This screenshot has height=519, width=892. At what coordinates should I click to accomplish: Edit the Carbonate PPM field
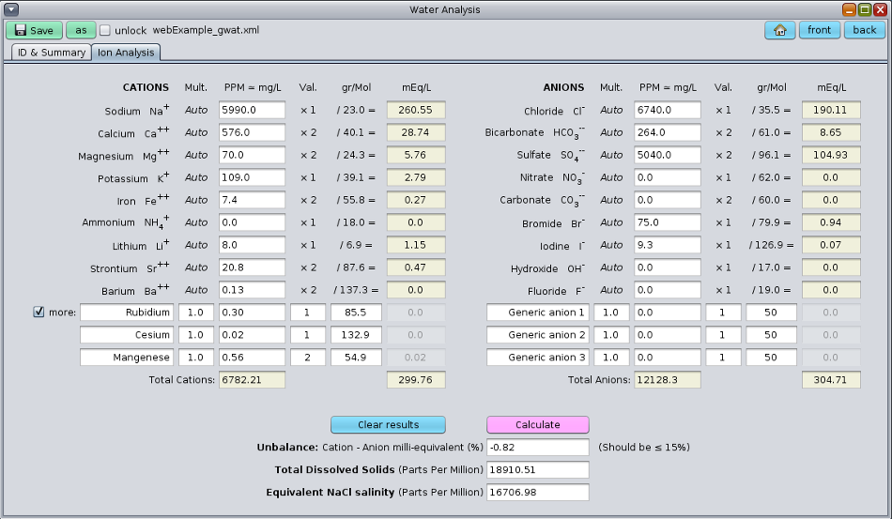(668, 200)
